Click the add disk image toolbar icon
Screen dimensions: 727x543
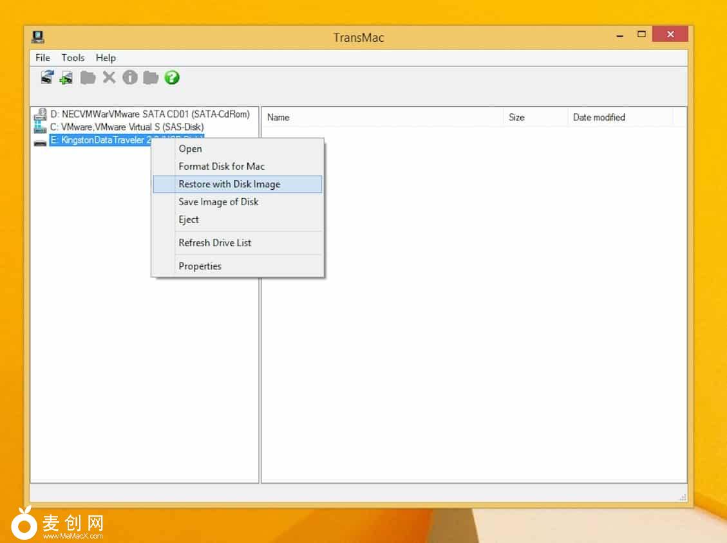coord(66,78)
